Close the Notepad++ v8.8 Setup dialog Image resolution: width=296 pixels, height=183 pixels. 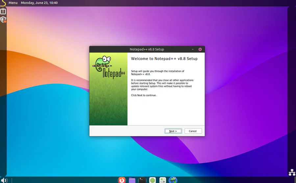(x=200, y=49)
